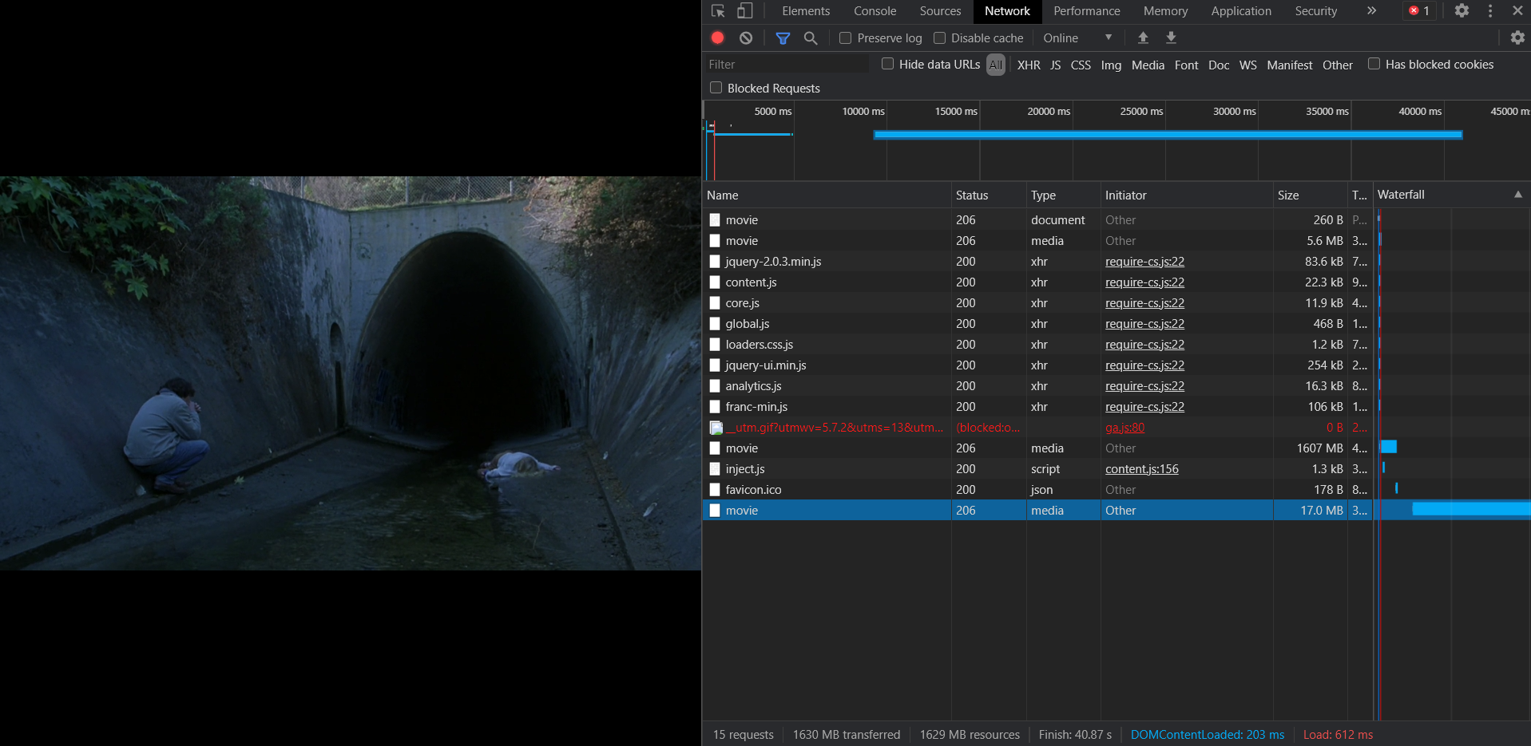Check Has blocked cookies
This screenshot has width=1531, height=746.
point(1374,64)
